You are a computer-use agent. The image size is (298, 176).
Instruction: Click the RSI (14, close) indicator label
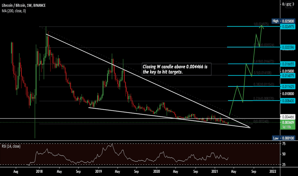11,146
